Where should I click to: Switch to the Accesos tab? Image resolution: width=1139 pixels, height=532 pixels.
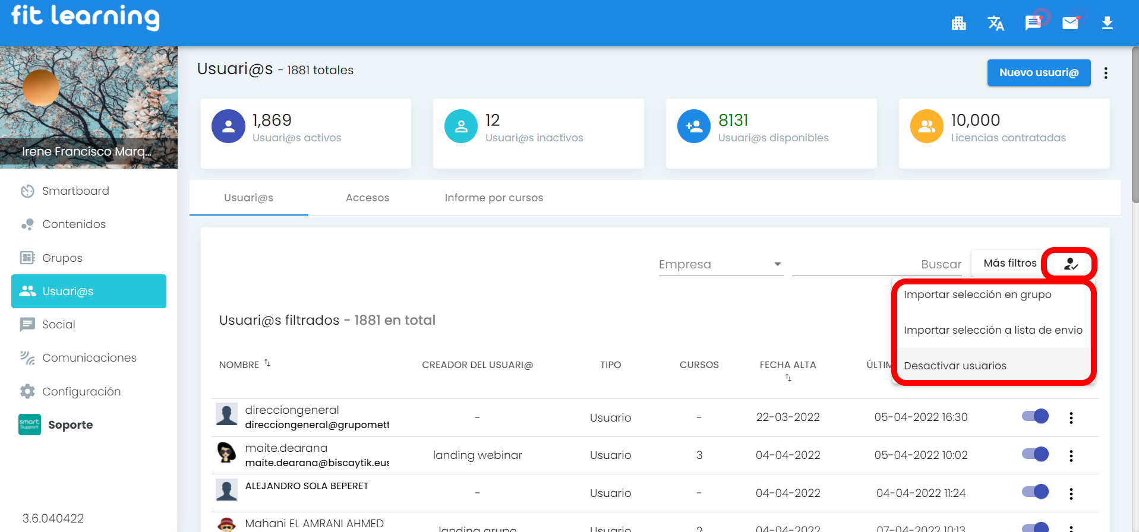point(367,198)
